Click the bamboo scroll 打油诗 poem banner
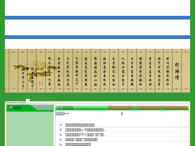 point(98,71)
